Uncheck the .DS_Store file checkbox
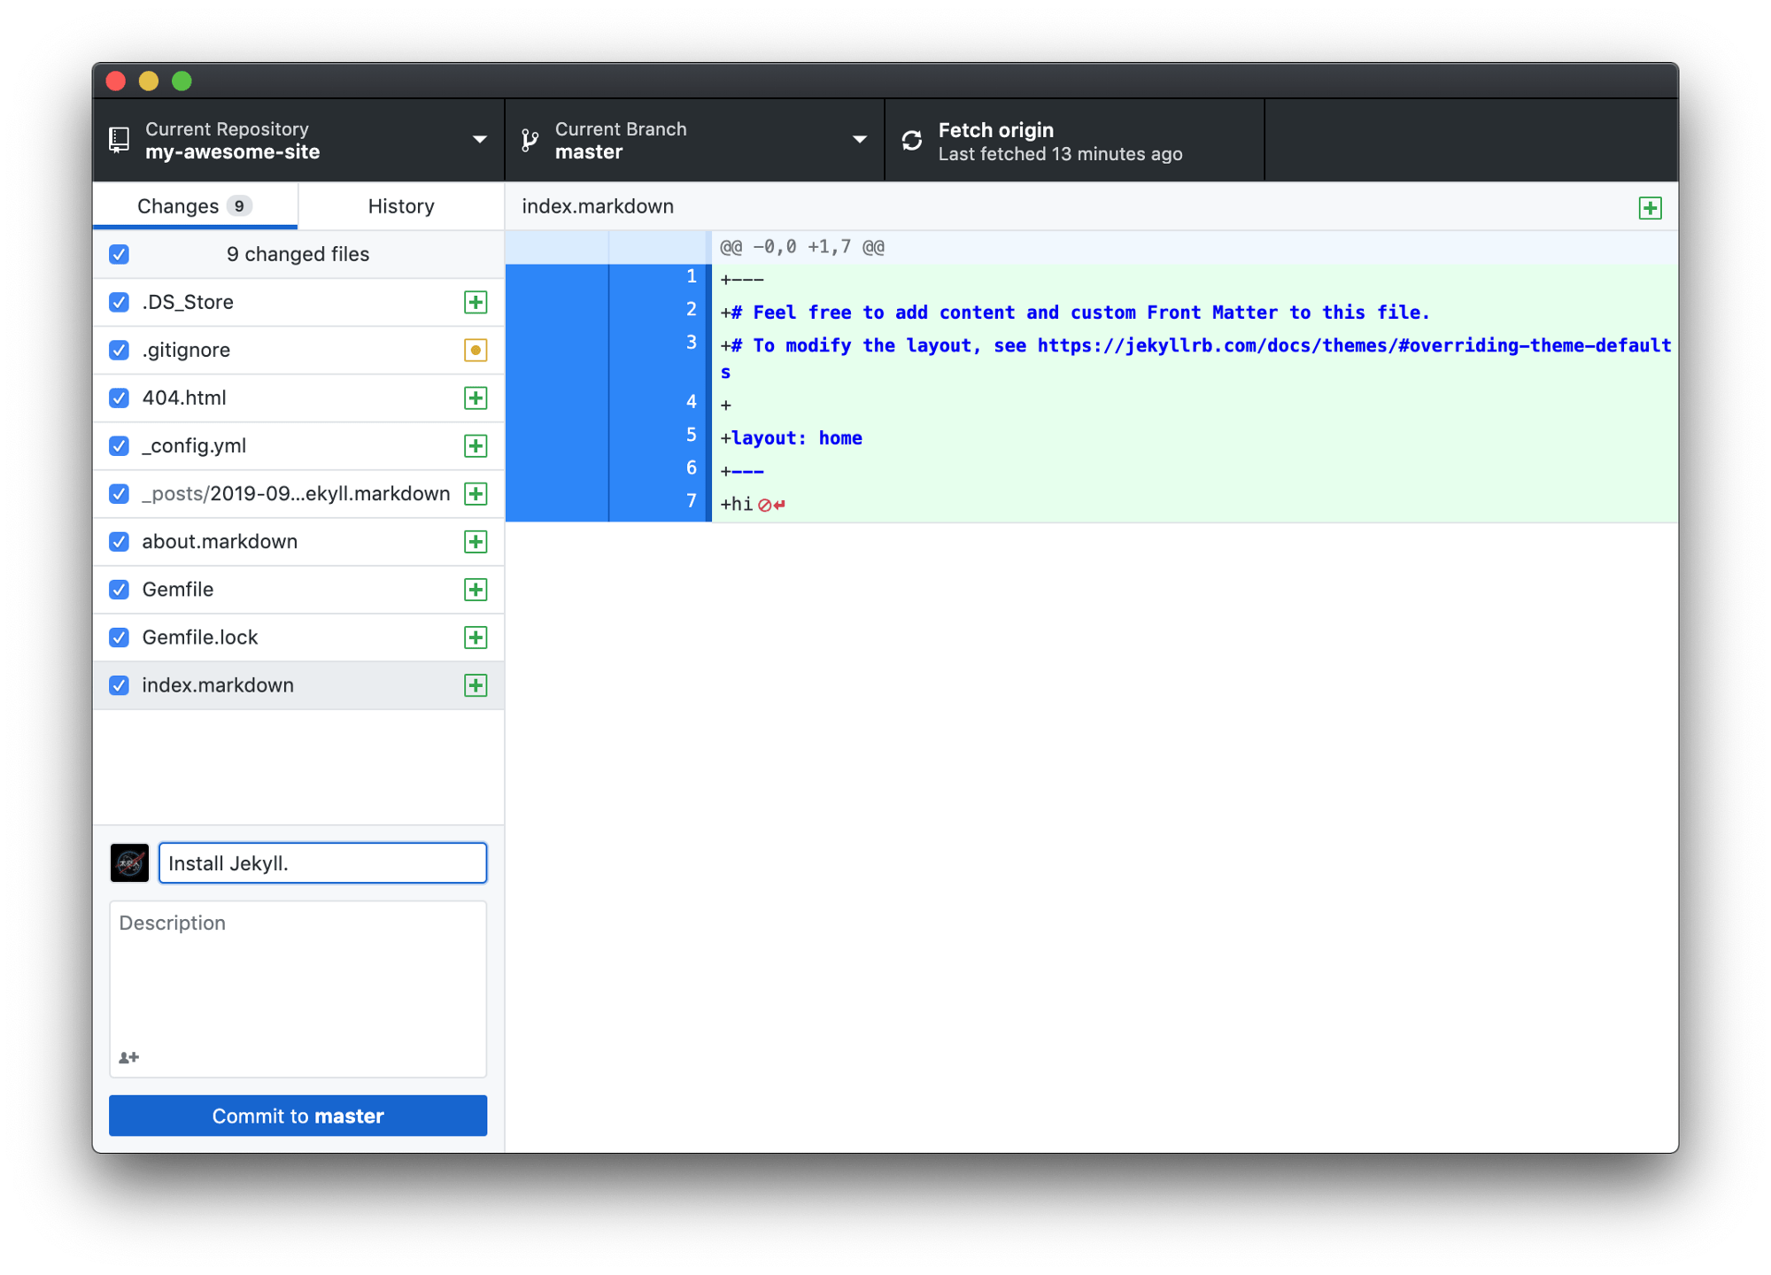 coord(119,302)
